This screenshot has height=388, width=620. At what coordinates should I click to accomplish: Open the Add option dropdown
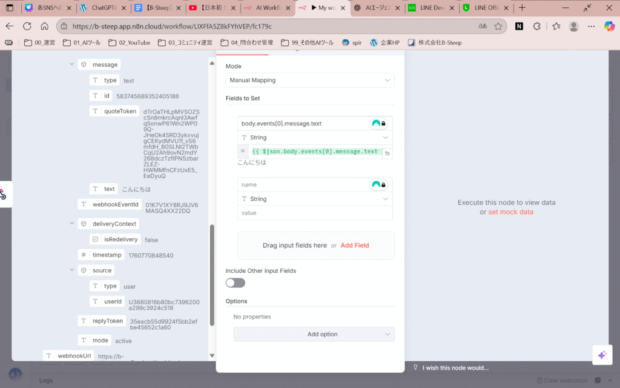coord(314,334)
